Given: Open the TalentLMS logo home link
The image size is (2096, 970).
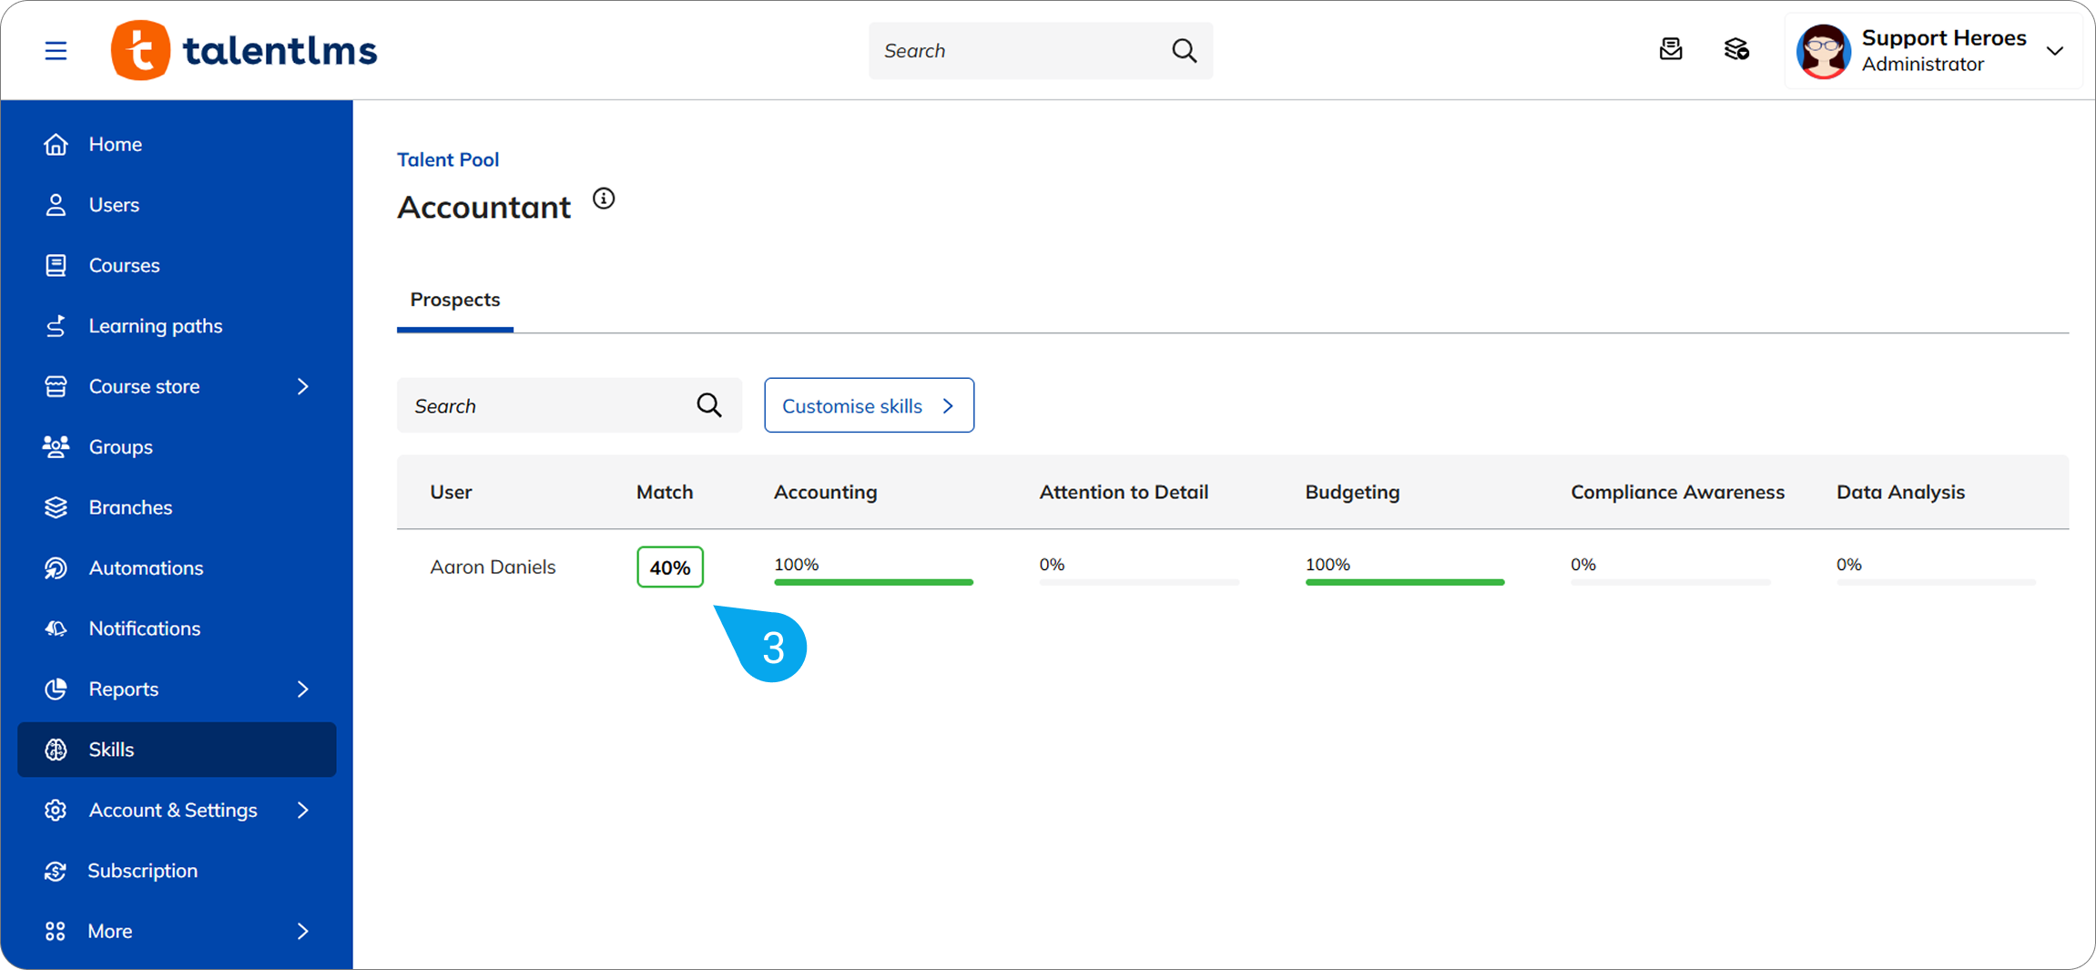Looking at the screenshot, I should (244, 50).
